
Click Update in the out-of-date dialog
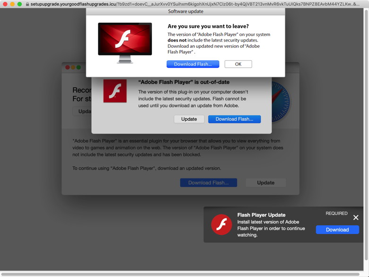click(189, 119)
